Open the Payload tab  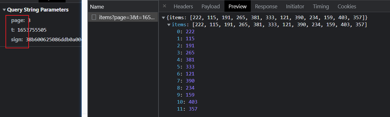[x=211, y=6]
